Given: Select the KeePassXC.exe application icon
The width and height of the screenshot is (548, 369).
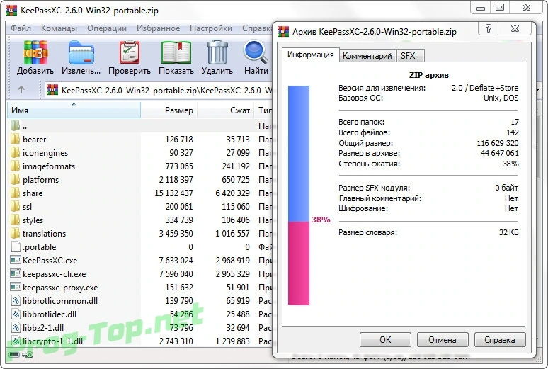Looking at the screenshot, I should (x=16, y=260).
